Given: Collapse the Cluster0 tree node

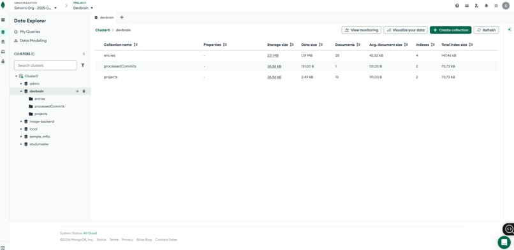Looking at the screenshot, I should [16, 76].
